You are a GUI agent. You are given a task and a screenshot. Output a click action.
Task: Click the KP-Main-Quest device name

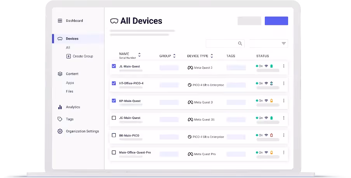coord(130,101)
